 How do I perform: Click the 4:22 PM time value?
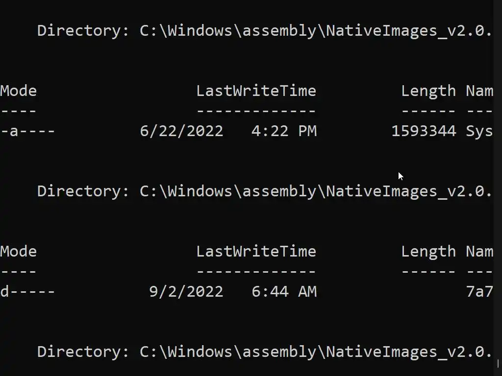[x=284, y=131]
